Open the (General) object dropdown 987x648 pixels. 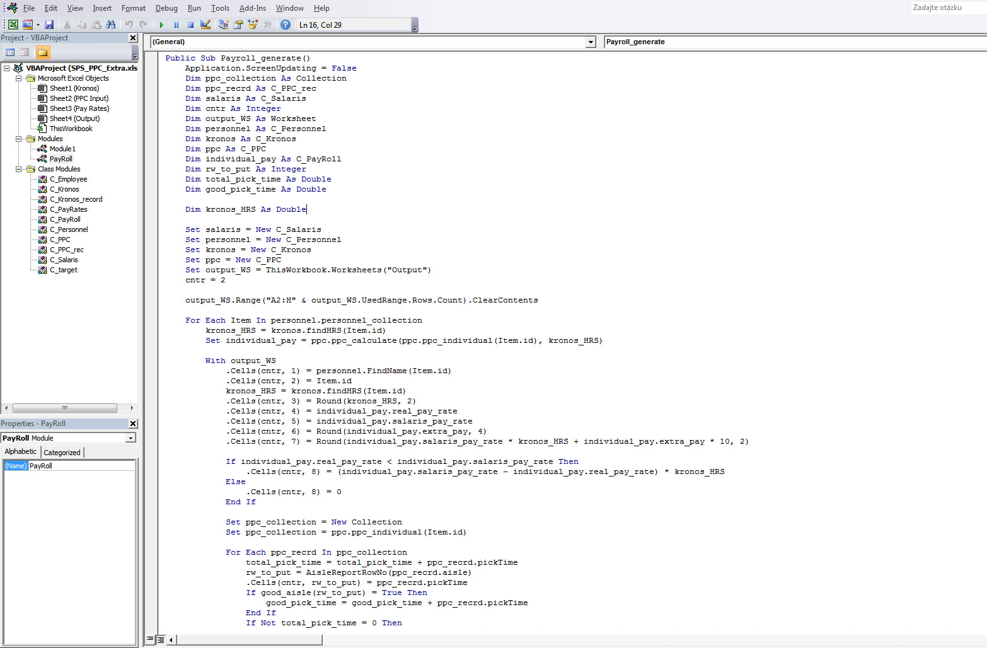(591, 42)
